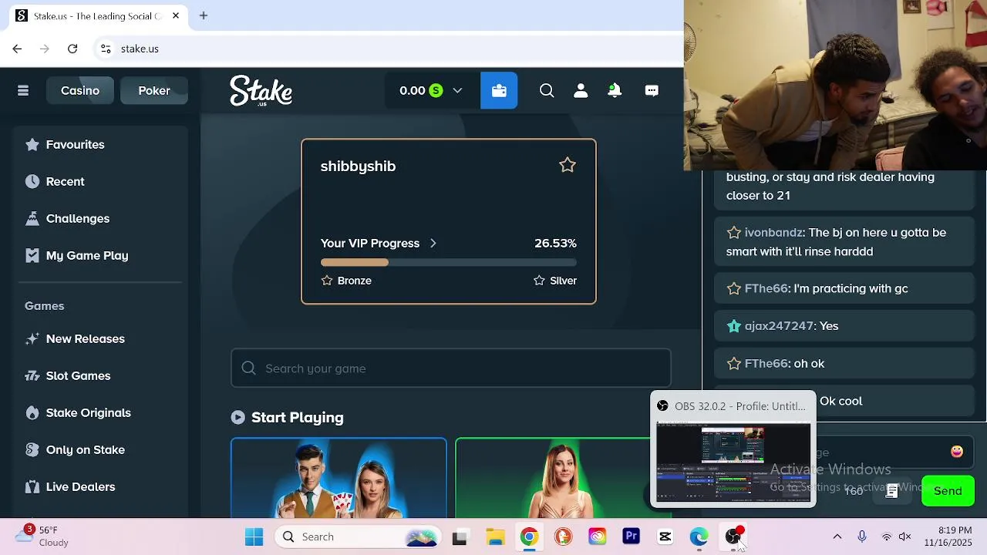Open chat rules document icon

[891, 491]
